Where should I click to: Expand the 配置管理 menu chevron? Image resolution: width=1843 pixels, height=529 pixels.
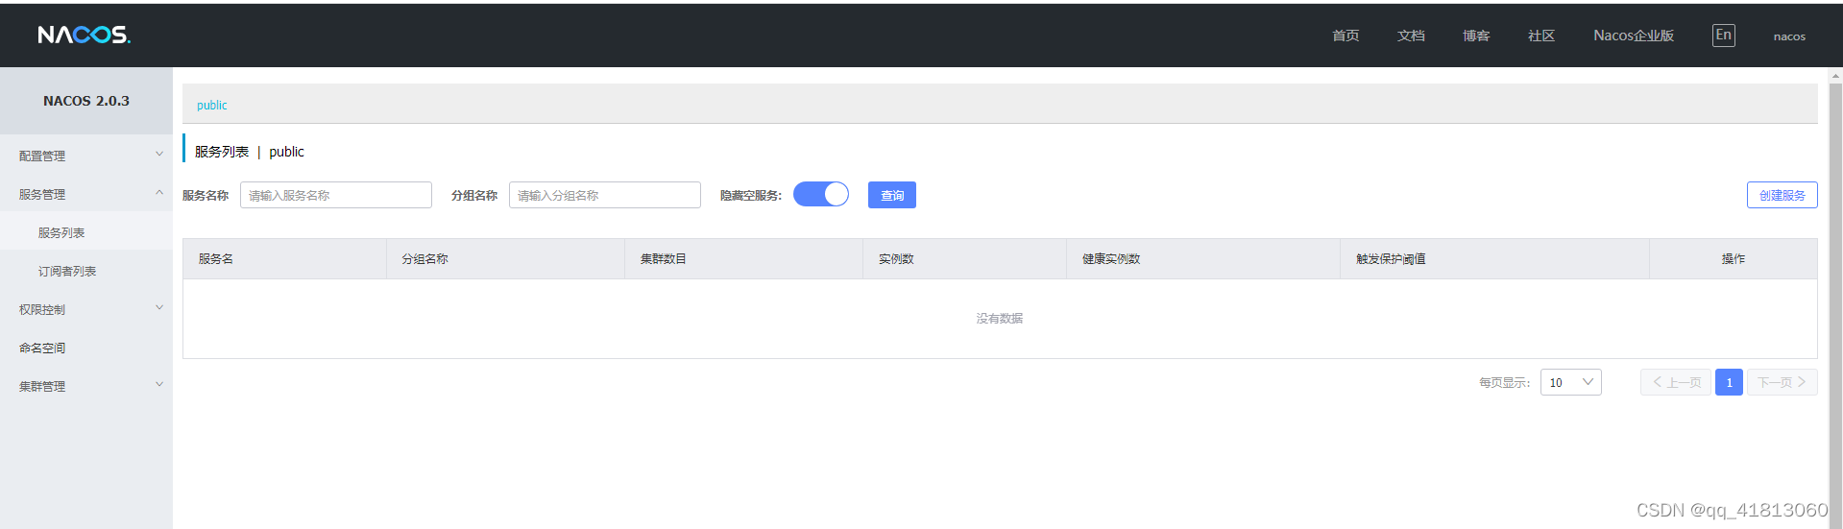pyautogui.click(x=159, y=155)
